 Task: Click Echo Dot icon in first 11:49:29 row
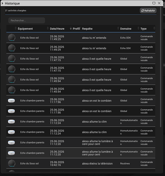[12, 38]
